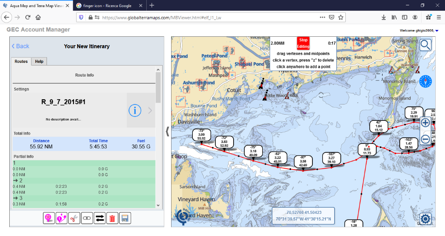Select the waypoint label 8.93 / 11.73
The height and width of the screenshot is (236, 445).
[367, 150]
